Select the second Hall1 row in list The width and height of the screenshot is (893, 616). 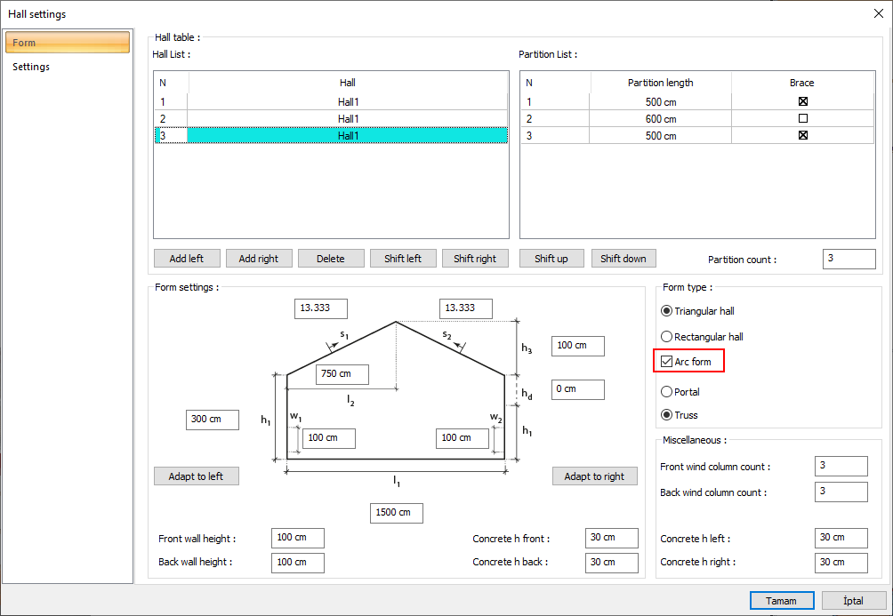tap(347, 118)
